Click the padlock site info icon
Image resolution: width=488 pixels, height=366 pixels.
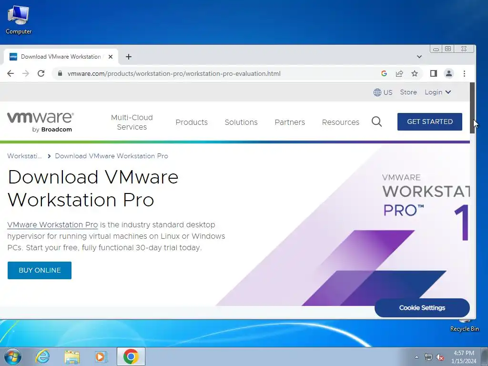[60, 73]
